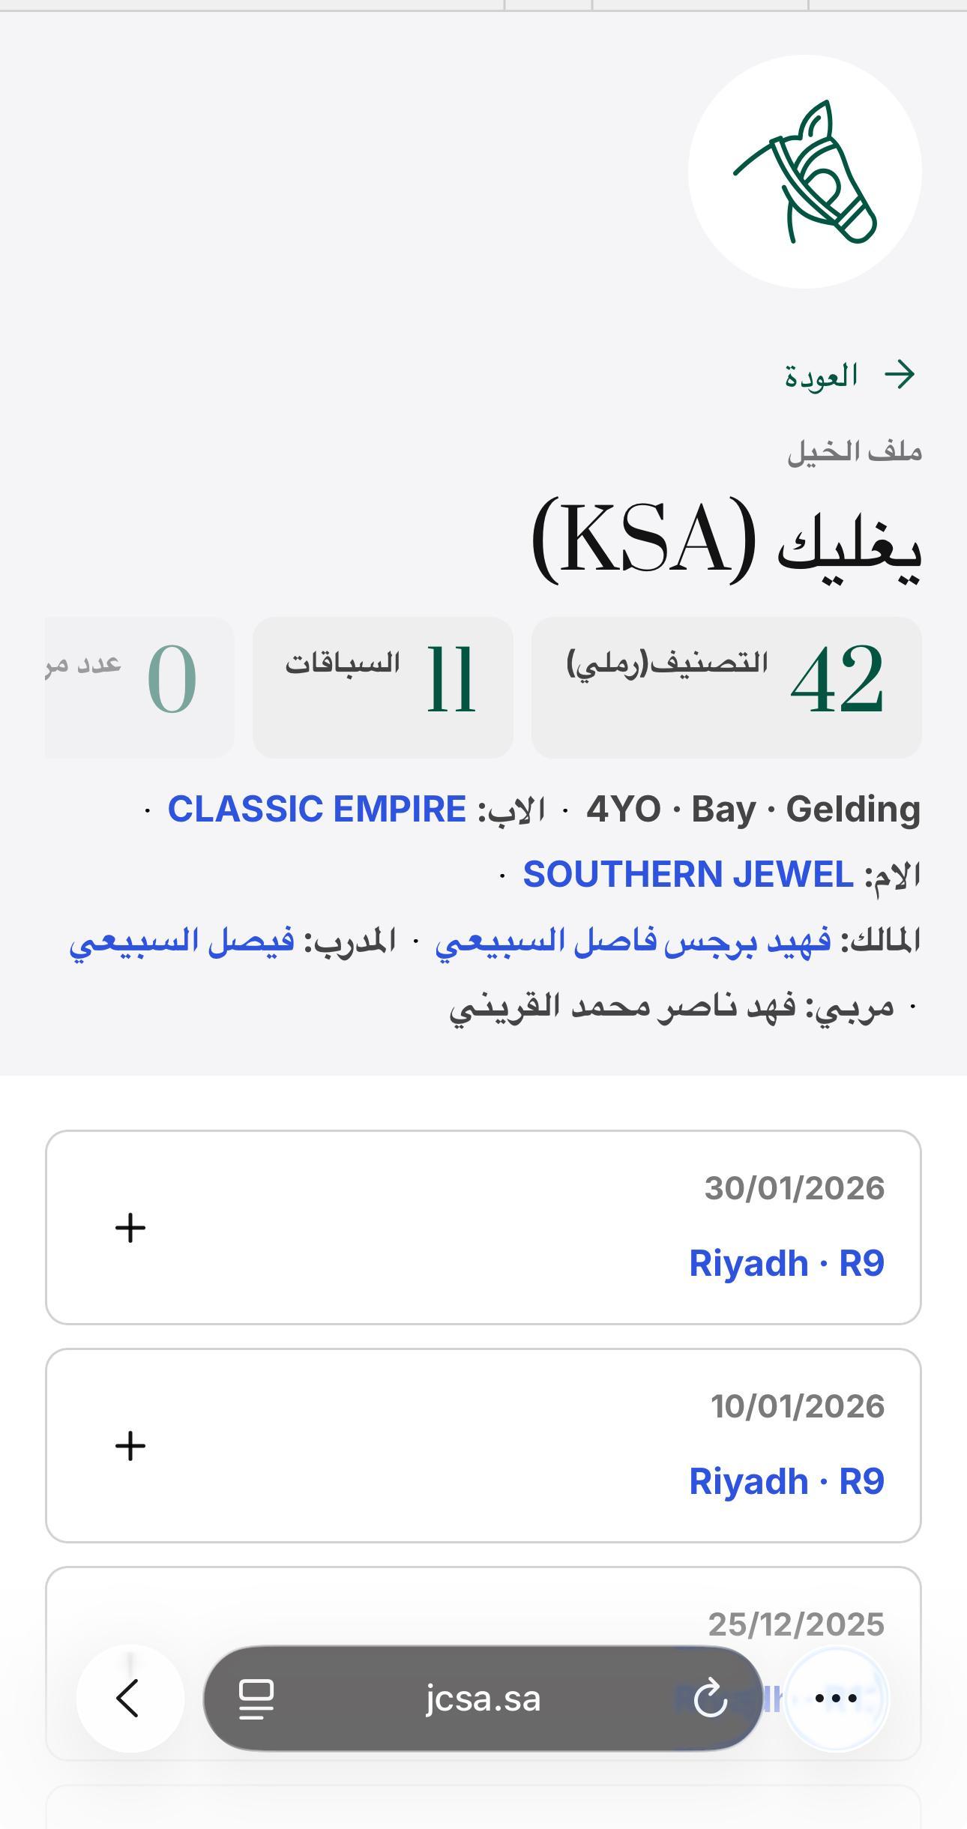Open Riyadh · R9 link for 10/01/2026
Viewport: 967px width, 1829px height.
pyautogui.click(x=786, y=1481)
